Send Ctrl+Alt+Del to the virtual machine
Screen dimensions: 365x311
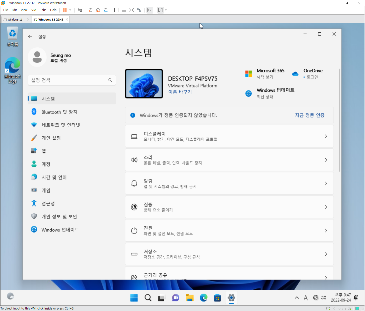(x=80, y=10)
